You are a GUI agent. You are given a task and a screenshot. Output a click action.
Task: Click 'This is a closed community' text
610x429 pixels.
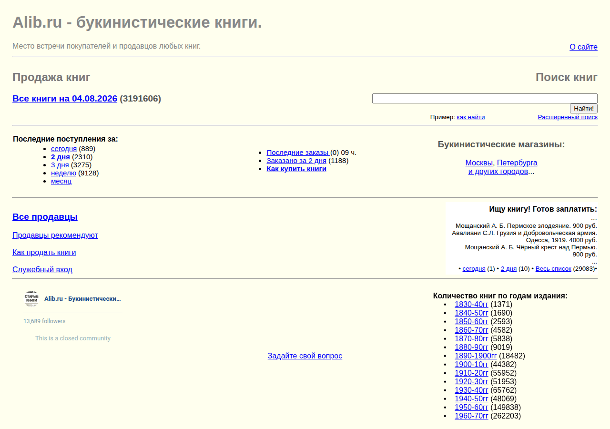click(x=73, y=338)
